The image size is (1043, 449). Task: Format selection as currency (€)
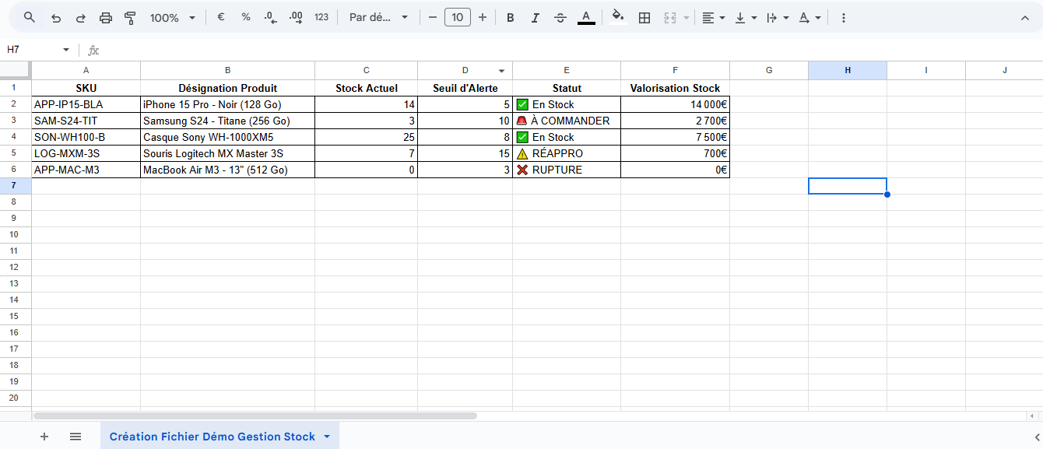[x=221, y=17]
